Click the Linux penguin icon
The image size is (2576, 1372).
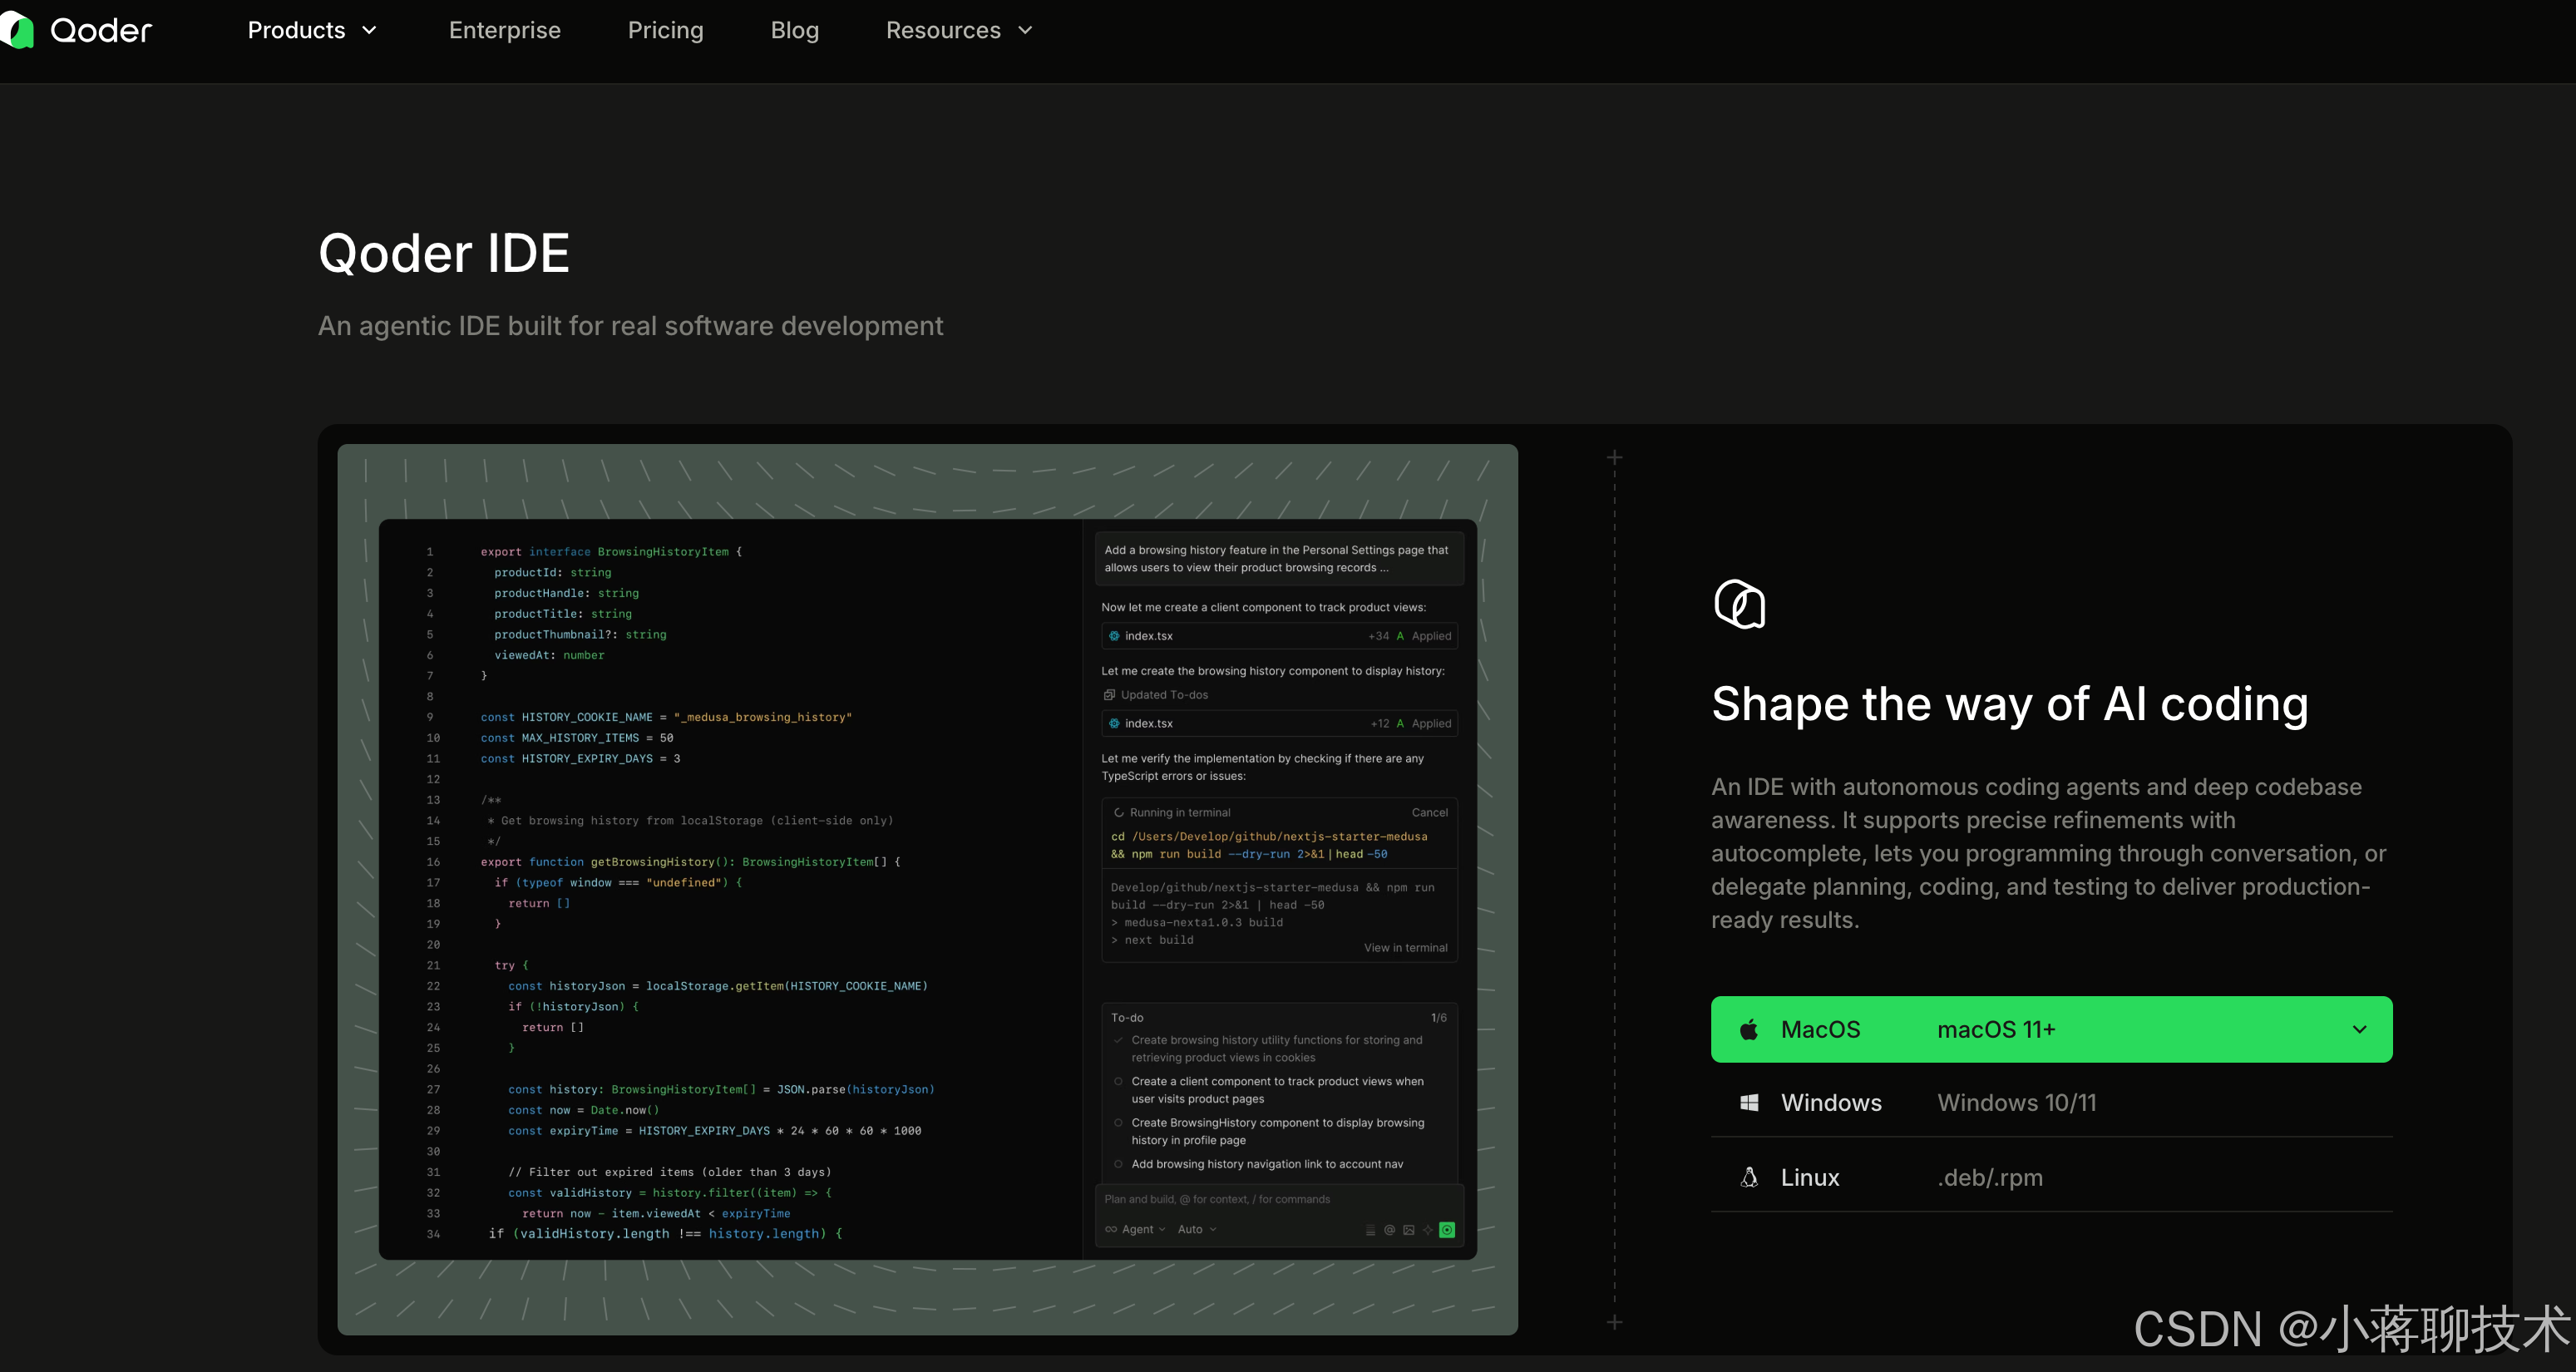[1749, 1177]
